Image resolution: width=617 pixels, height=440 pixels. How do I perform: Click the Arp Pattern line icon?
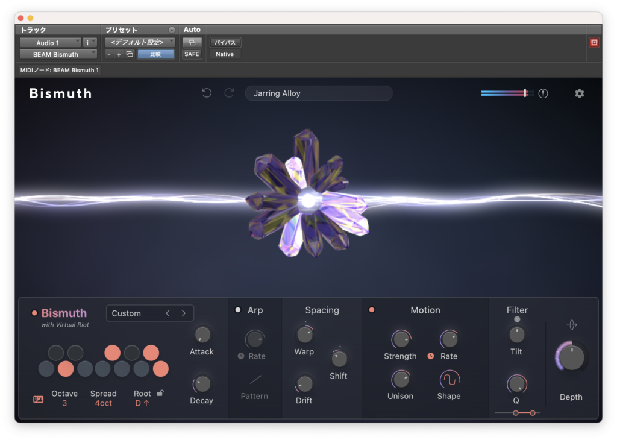(x=255, y=380)
